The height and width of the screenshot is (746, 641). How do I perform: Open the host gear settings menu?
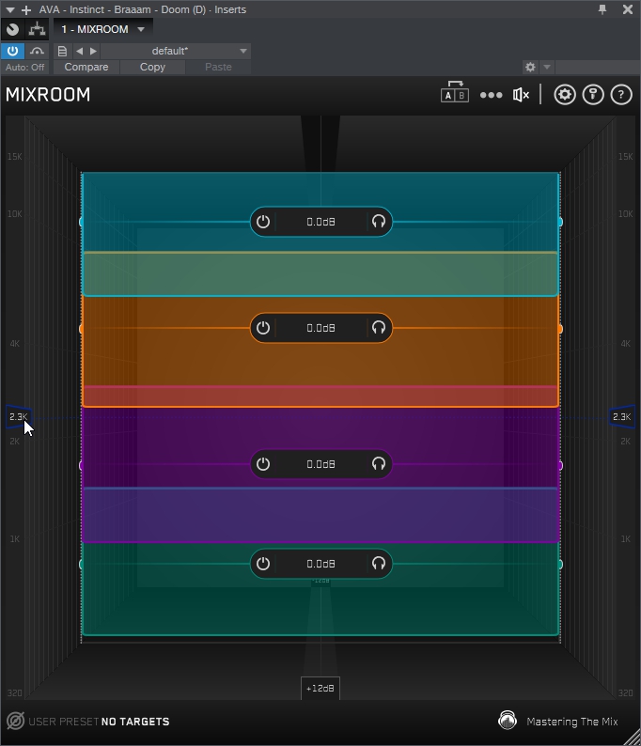pos(530,67)
